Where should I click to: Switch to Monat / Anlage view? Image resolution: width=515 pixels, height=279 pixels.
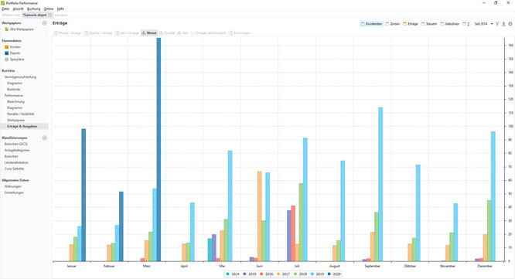click(67, 33)
